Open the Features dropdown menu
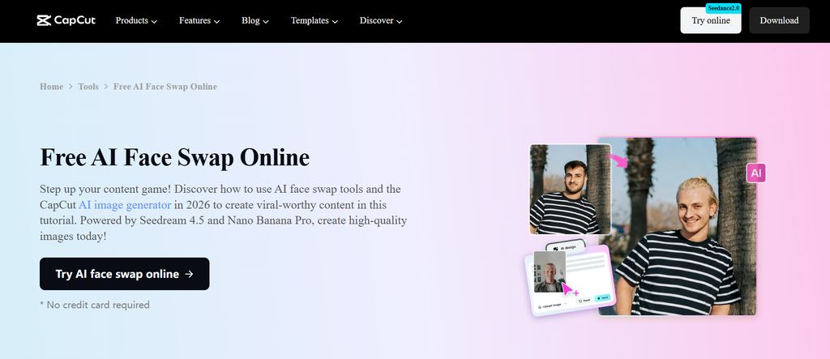This screenshot has width=830, height=359. [200, 21]
